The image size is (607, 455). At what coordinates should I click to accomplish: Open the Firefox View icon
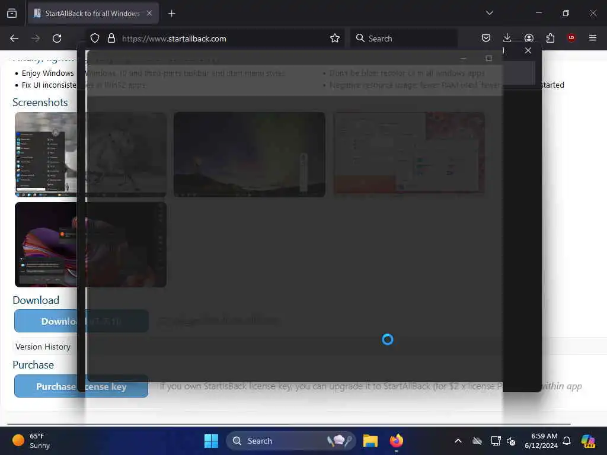(12, 13)
